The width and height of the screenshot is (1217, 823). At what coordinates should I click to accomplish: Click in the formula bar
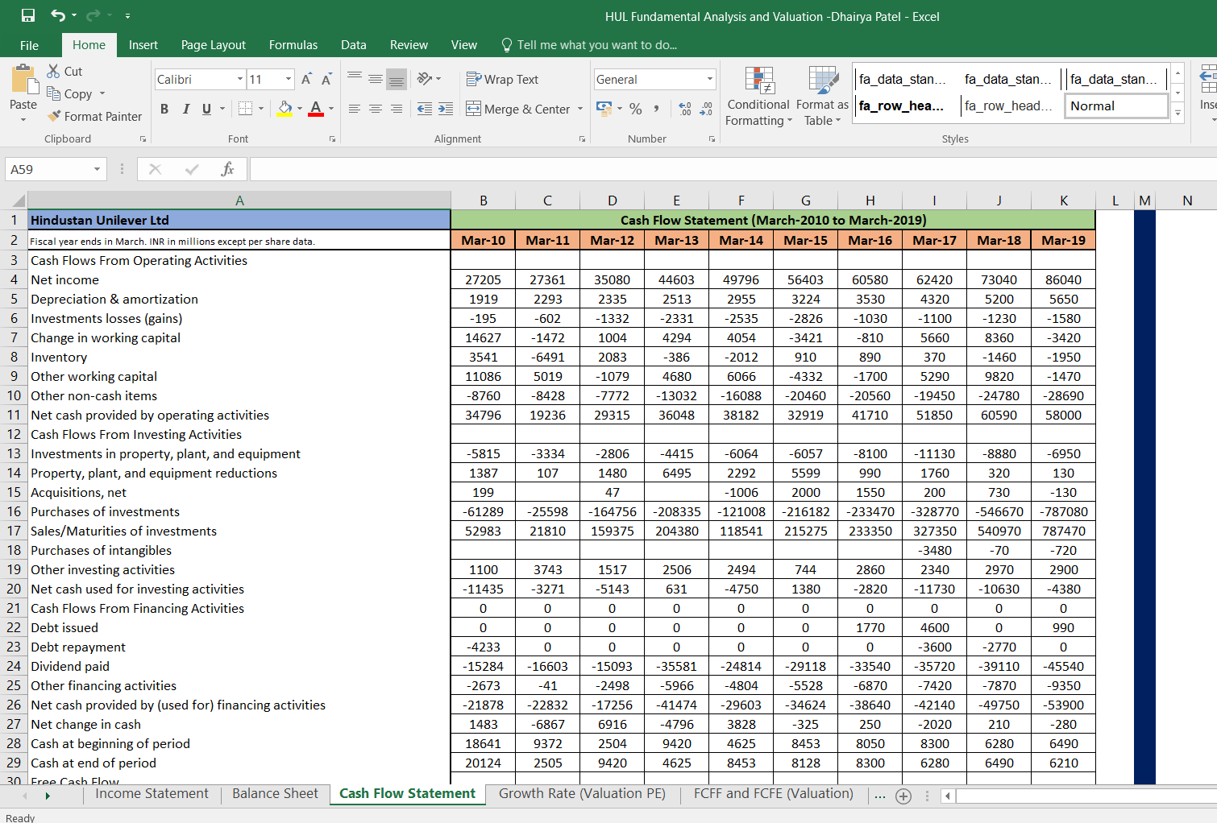732,169
